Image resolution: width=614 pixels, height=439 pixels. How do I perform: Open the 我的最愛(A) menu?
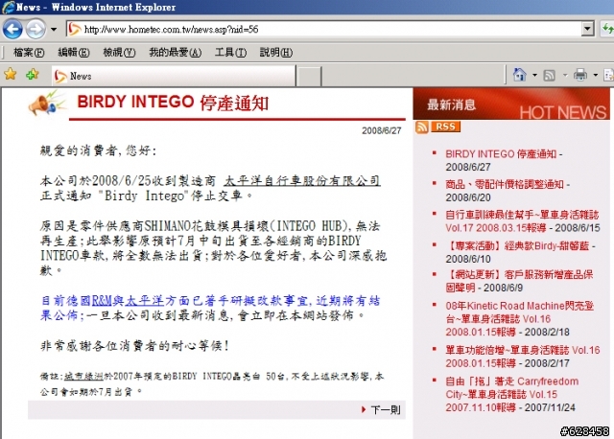coord(175,53)
